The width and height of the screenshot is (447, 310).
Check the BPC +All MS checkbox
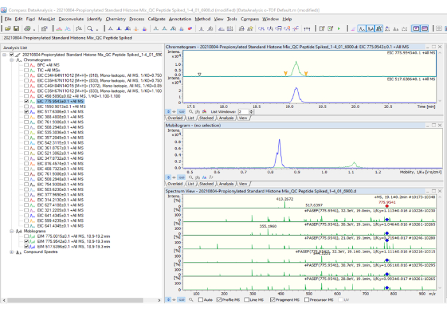point(27,65)
